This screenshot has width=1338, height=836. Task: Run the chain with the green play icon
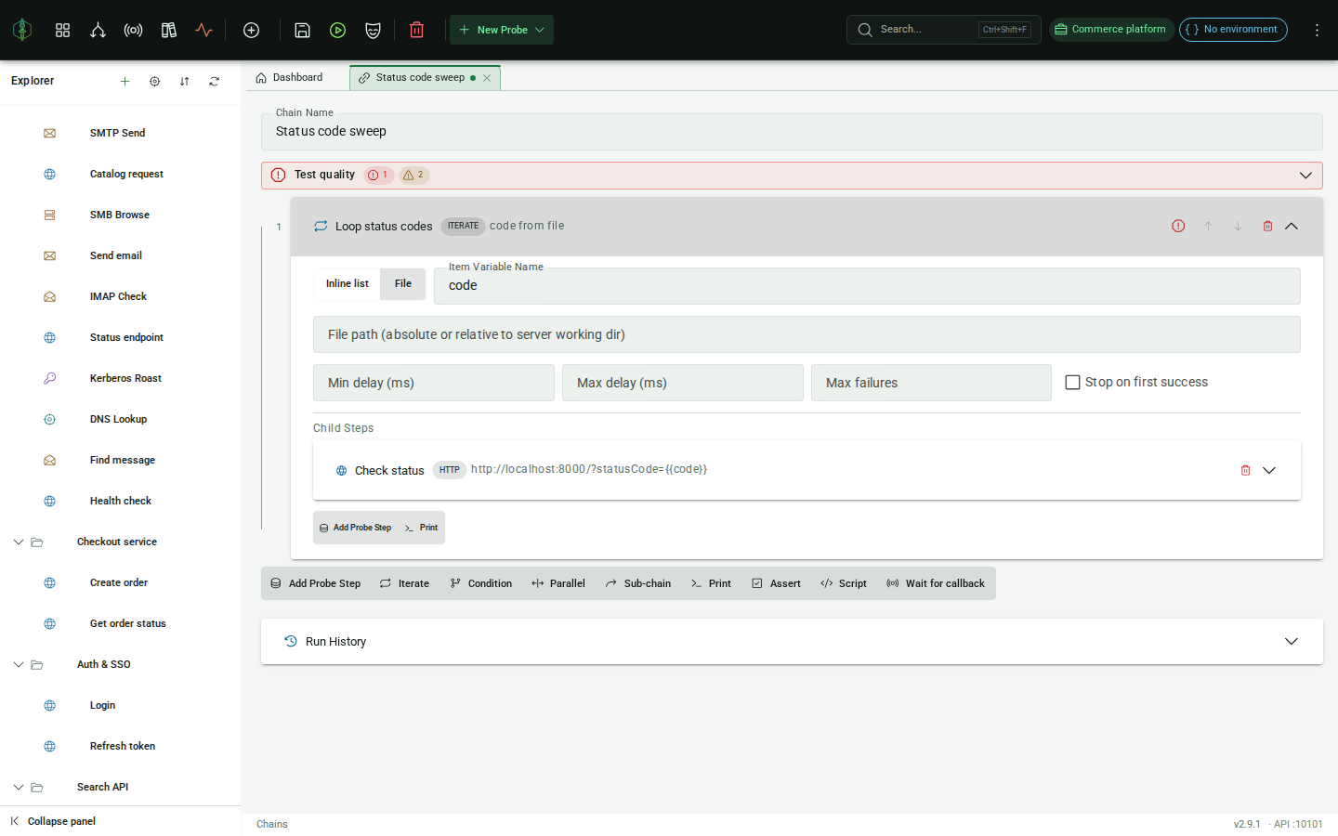coord(337,30)
